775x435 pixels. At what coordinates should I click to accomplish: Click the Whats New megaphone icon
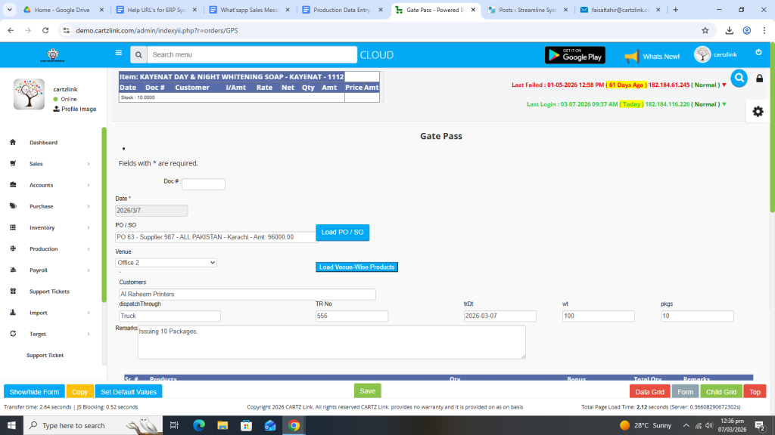tap(632, 56)
